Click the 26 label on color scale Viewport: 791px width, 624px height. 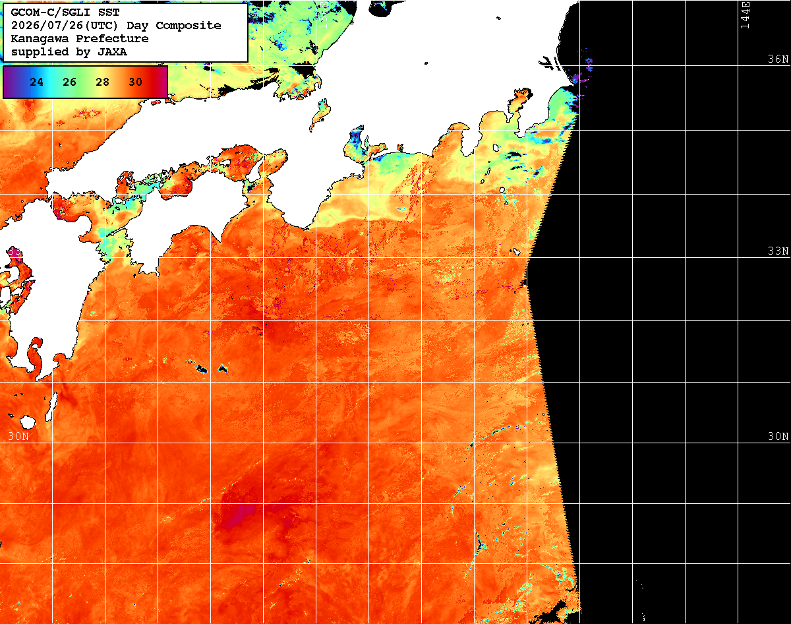click(70, 82)
